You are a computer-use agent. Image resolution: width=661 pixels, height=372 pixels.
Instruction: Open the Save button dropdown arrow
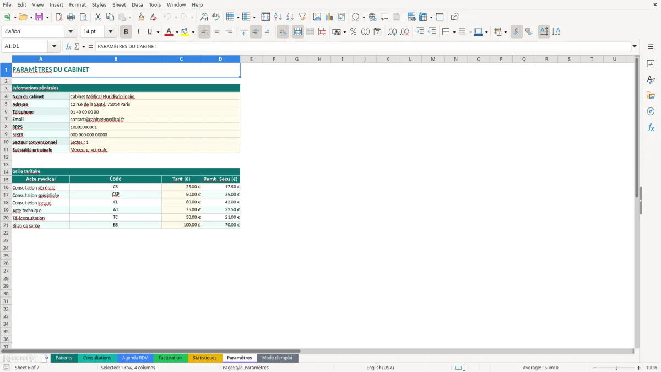coord(47,17)
